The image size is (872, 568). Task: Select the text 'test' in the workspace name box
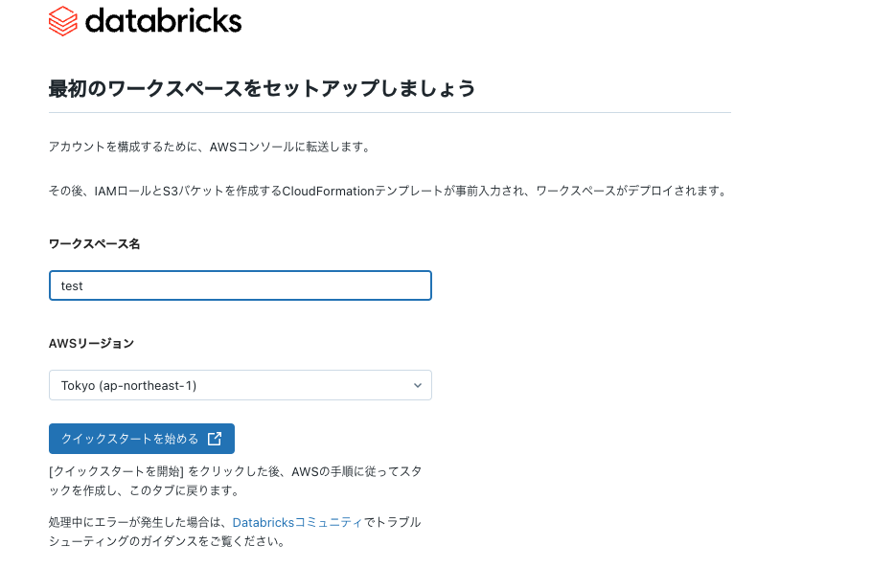click(75, 284)
